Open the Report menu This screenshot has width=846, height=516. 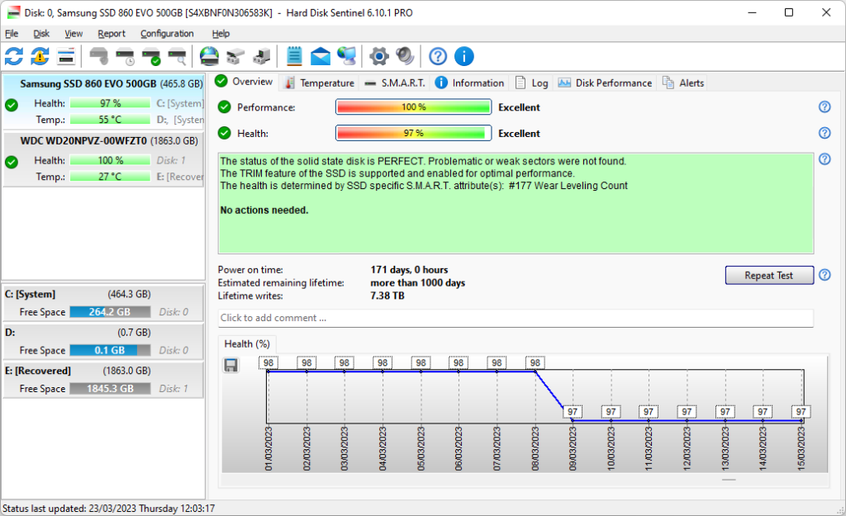point(112,33)
